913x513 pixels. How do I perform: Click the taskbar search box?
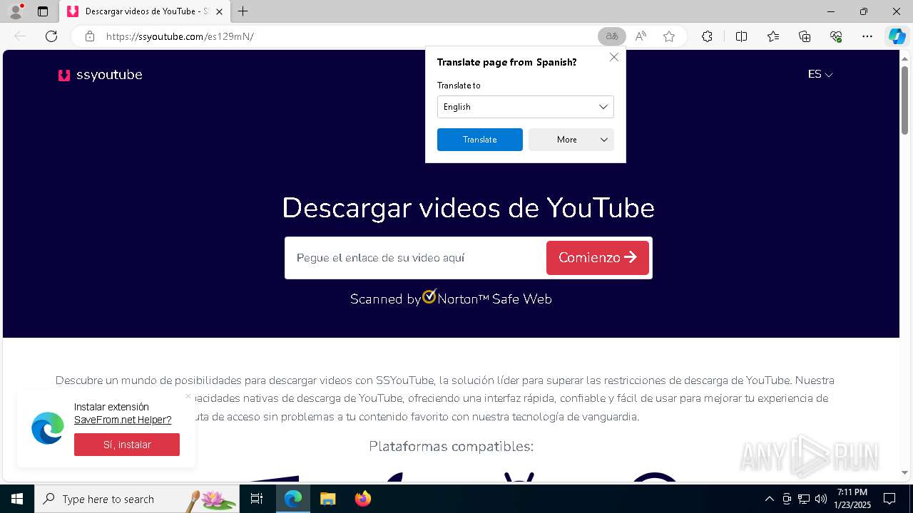137,499
